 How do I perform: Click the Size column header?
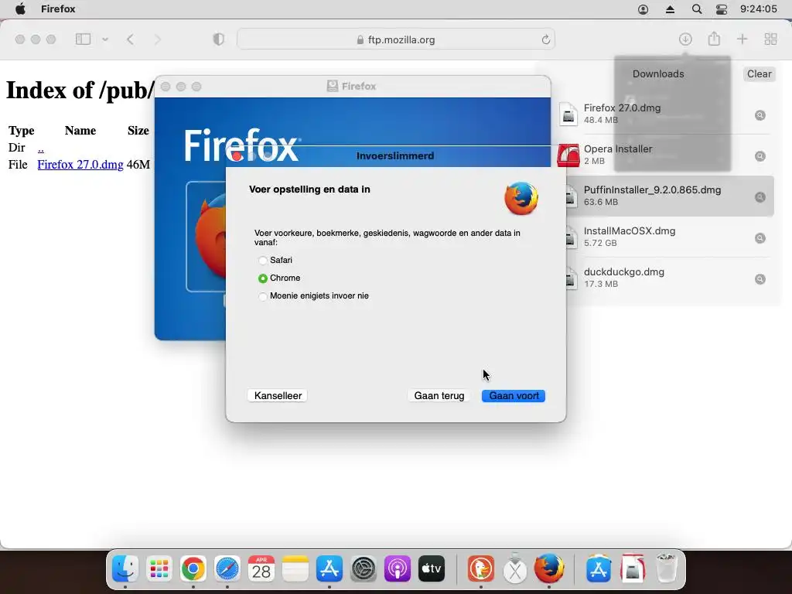[x=138, y=131]
